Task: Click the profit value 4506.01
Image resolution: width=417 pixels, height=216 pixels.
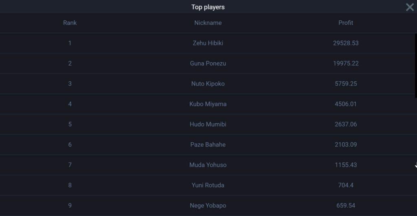Action: coord(345,104)
